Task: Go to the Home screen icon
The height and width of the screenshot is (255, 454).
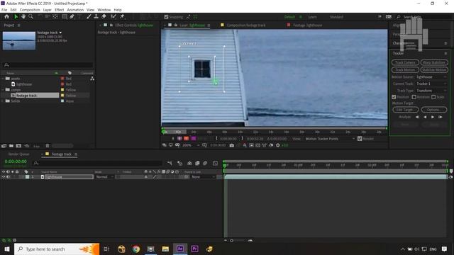Action: tap(6, 17)
